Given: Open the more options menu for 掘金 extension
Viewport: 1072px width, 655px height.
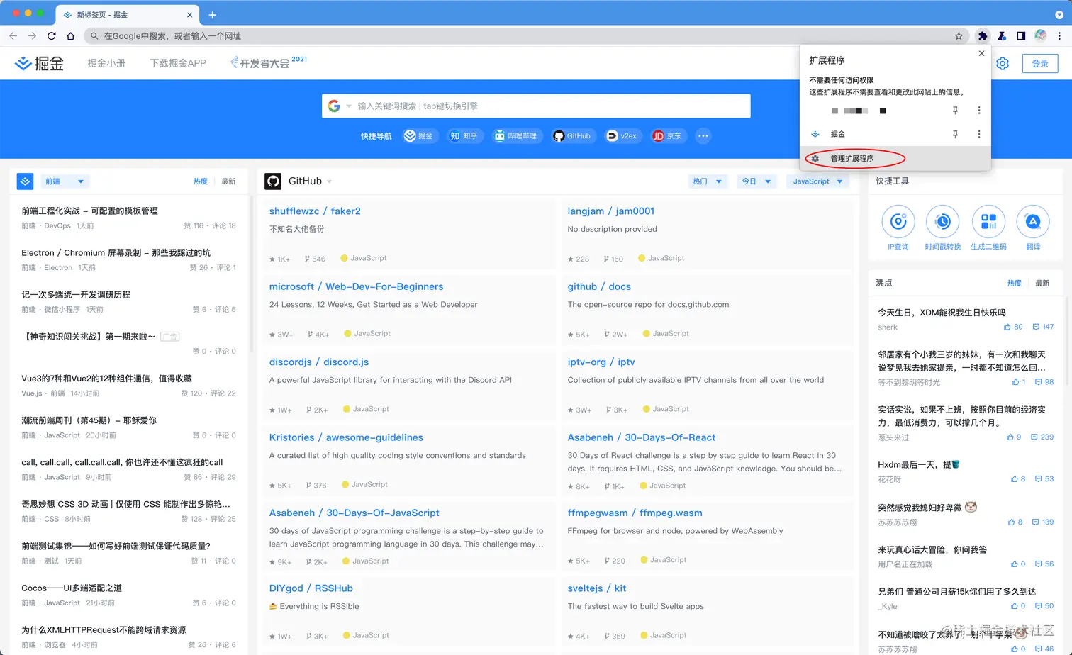Looking at the screenshot, I should (x=979, y=134).
